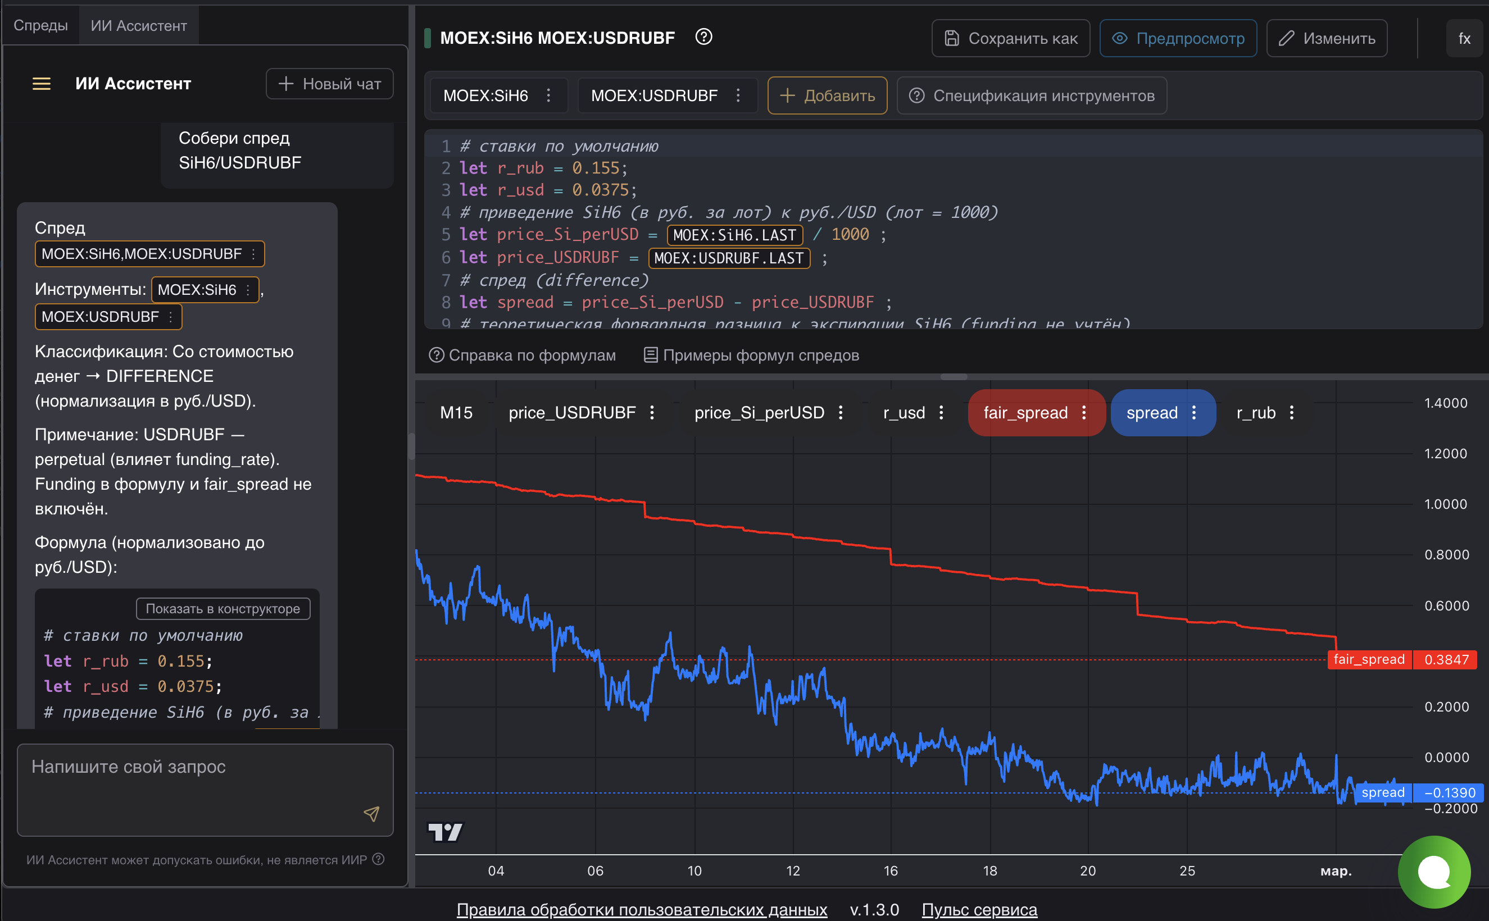This screenshot has height=921, width=1489.
Task: Open the r_usd series options menu
Action: coord(942,413)
